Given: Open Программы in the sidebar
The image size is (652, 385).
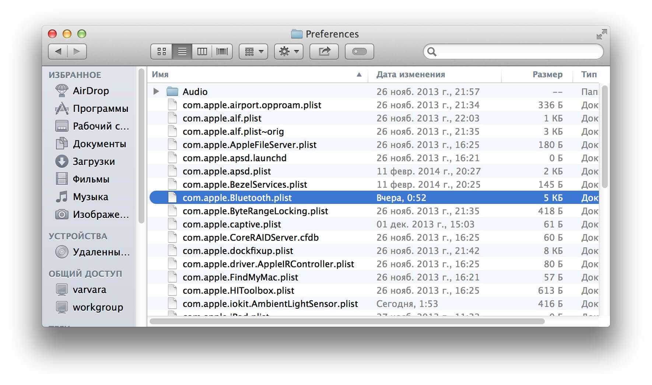Looking at the screenshot, I should coord(100,109).
